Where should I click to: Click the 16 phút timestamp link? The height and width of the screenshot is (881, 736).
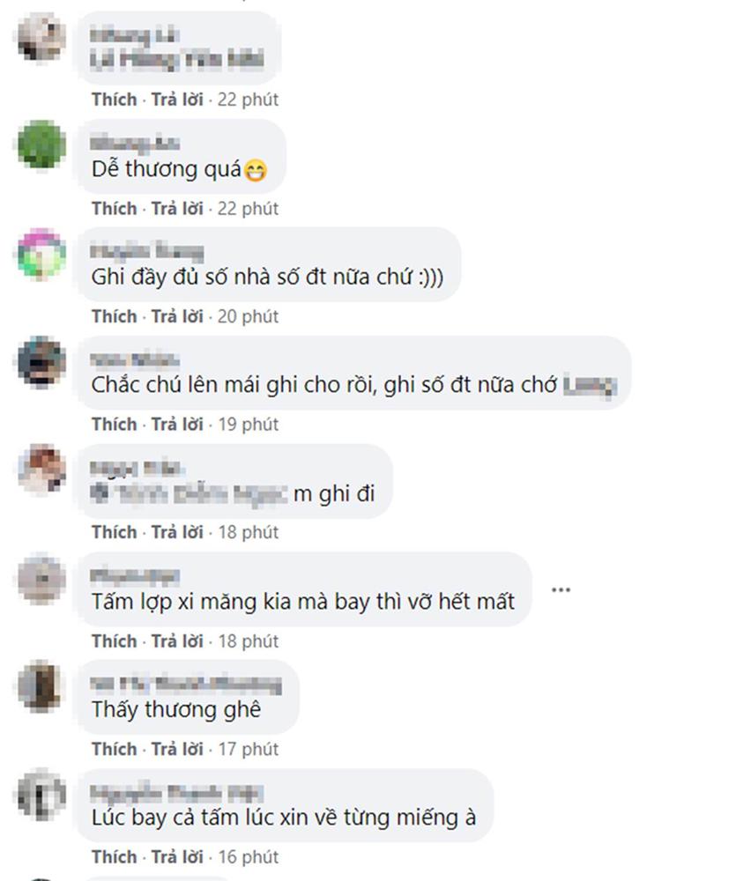[248, 857]
